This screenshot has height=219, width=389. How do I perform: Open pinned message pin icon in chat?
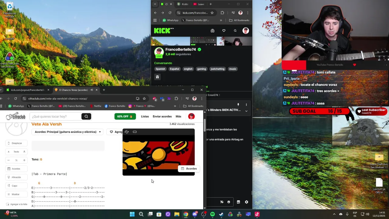pos(238,105)
